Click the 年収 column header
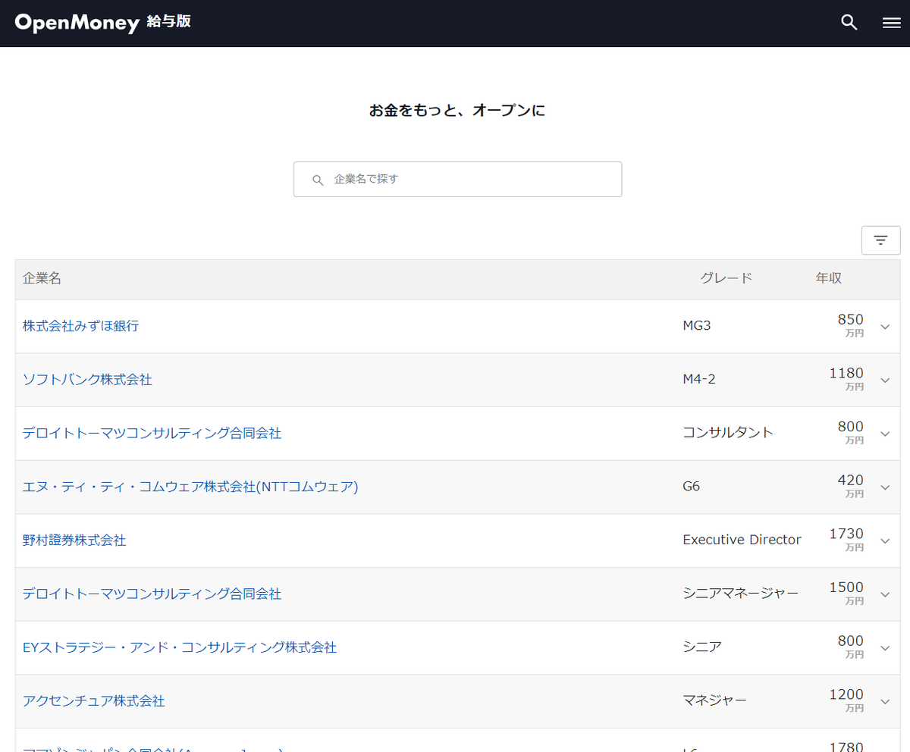 pos(829,278)
